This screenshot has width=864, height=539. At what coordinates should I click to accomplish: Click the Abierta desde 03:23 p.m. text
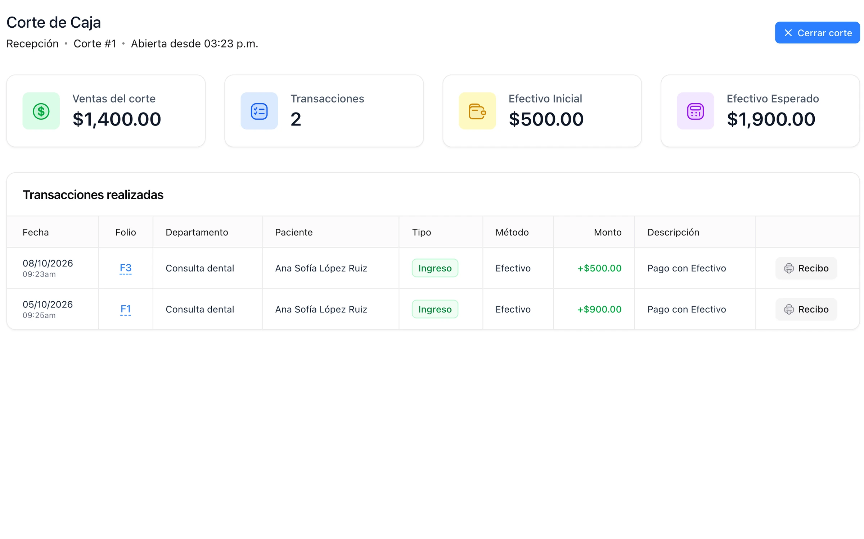pyautogui.click(x=194, y=44)
